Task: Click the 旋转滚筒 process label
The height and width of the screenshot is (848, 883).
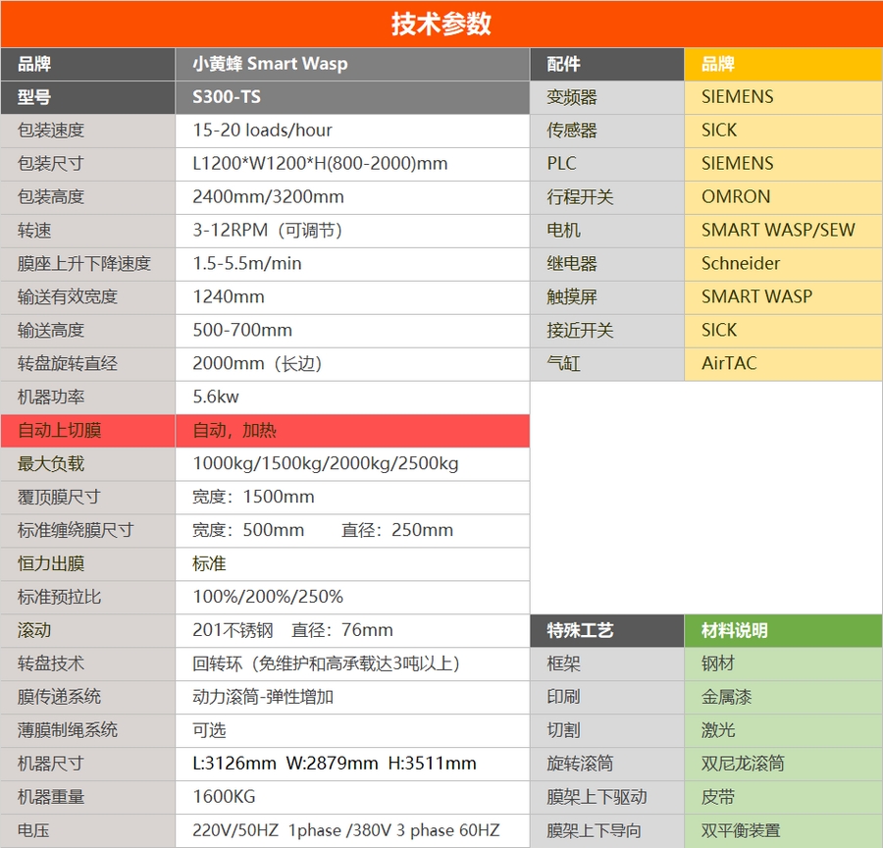Action: (x=607, y=764)
